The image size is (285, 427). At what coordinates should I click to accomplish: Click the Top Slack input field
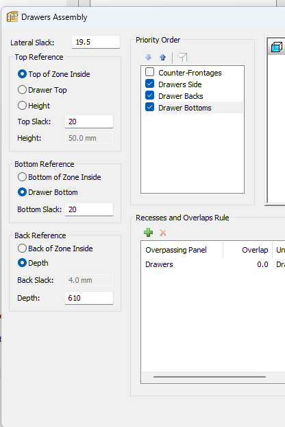click(x=89, y=122)
